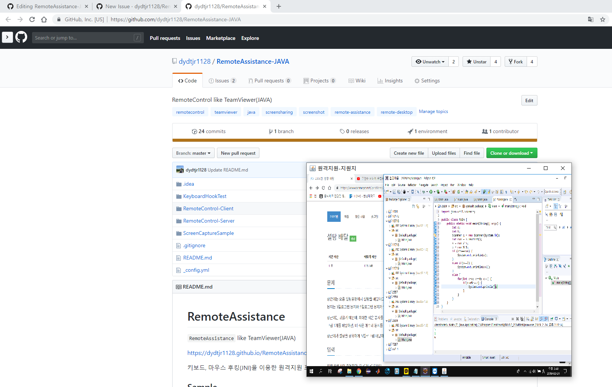Open the .idea folder

coord(189,184)
